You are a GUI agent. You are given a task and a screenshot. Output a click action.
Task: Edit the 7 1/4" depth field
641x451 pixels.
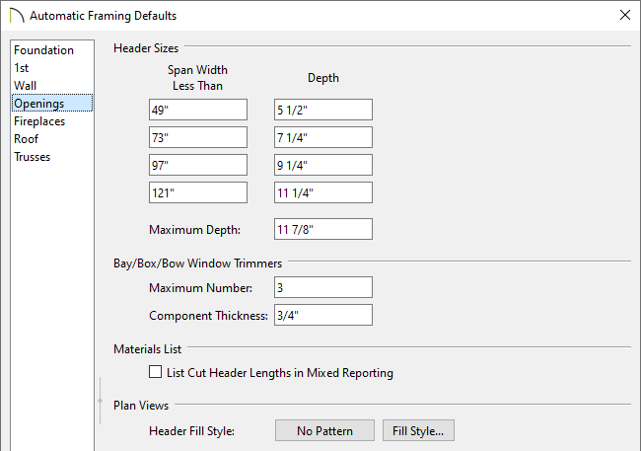tap(323, 137)
